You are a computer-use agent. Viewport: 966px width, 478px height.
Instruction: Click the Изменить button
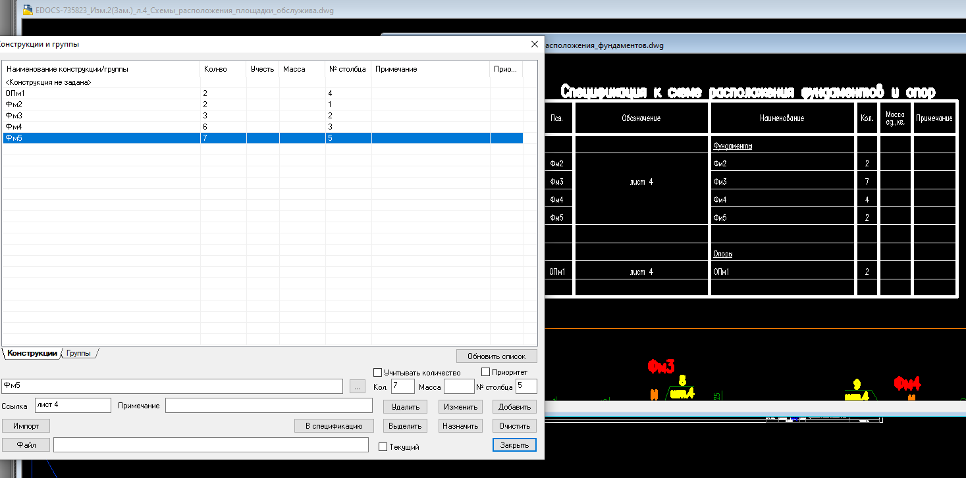pyautogui.click(x=460, y=407)
